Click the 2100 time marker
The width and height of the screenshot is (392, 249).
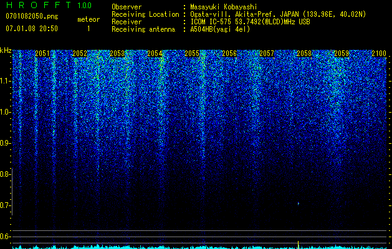(379, 53)
